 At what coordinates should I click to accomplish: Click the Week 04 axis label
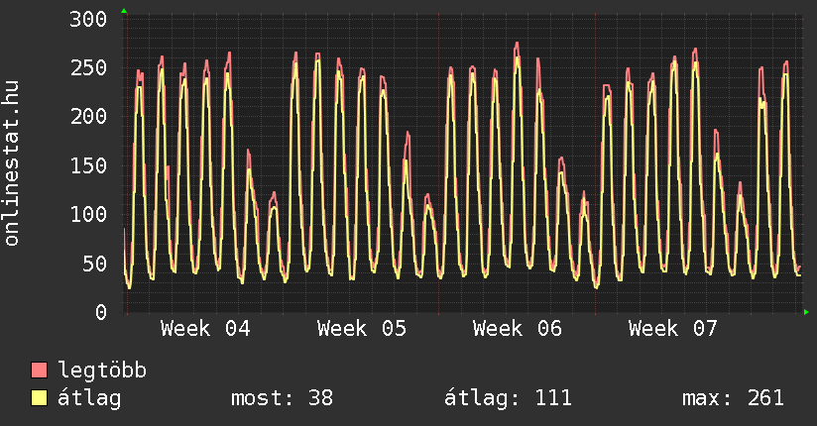point(205,328)
